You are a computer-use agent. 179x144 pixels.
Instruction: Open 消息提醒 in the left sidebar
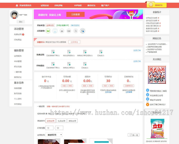[18, 88]
